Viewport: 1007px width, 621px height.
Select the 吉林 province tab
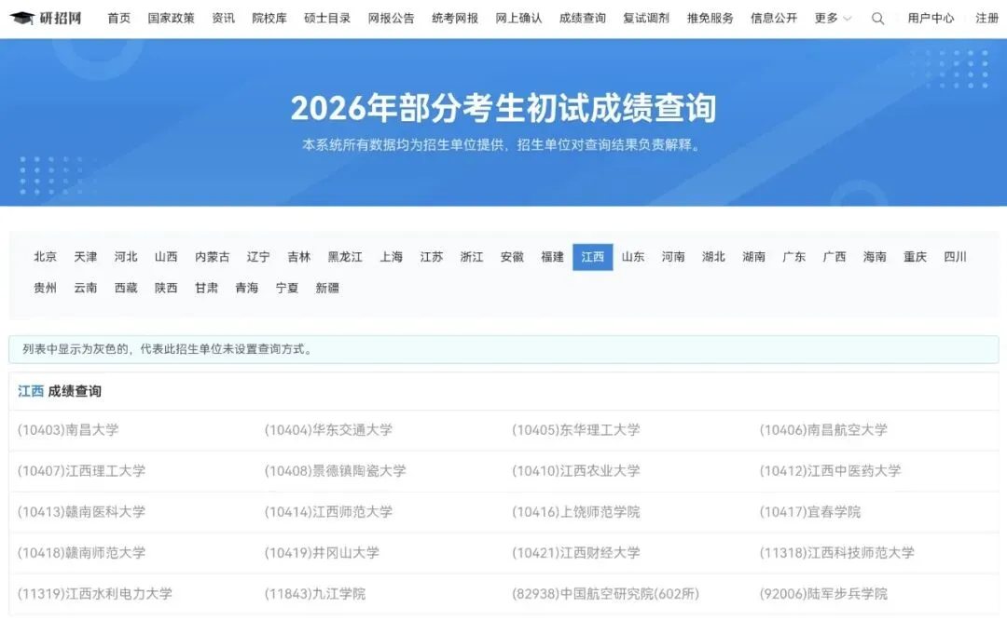(298, 257)
